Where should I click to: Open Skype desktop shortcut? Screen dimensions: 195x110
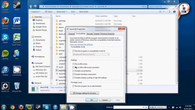[x=5, y=38]
